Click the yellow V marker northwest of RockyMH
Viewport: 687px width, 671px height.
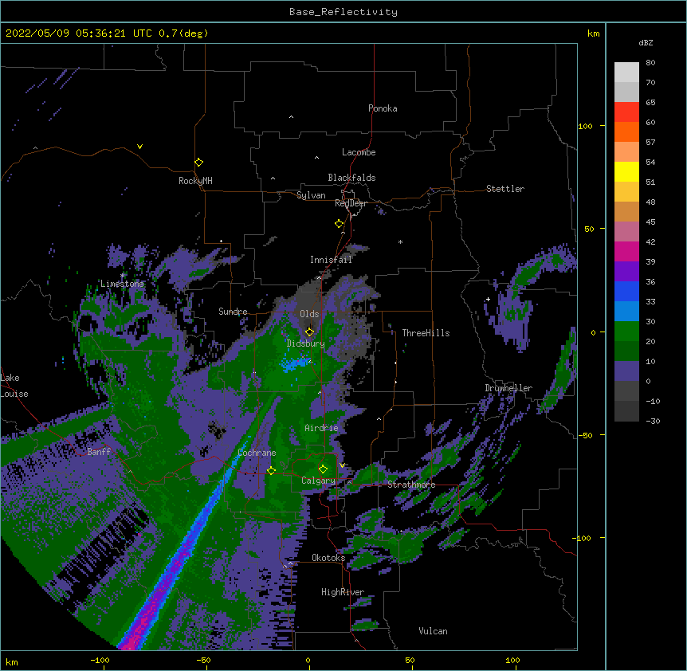139,147
